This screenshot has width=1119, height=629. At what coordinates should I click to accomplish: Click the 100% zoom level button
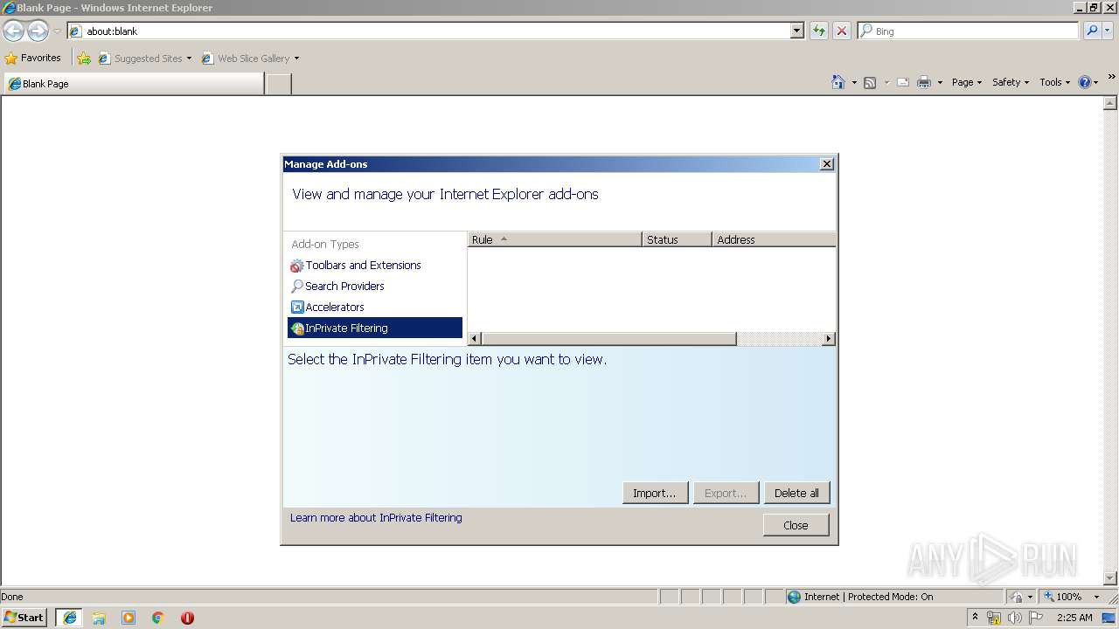[x=1063, y=597]
